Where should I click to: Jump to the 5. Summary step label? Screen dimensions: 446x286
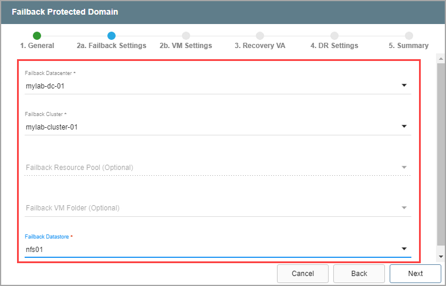[x=408, y=46]
